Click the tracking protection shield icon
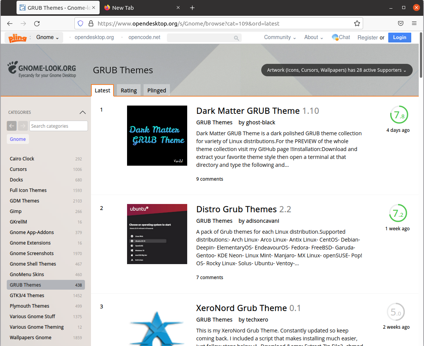This screenshot has height=346, width=424. pyautogui.click(x=80, y=23)
